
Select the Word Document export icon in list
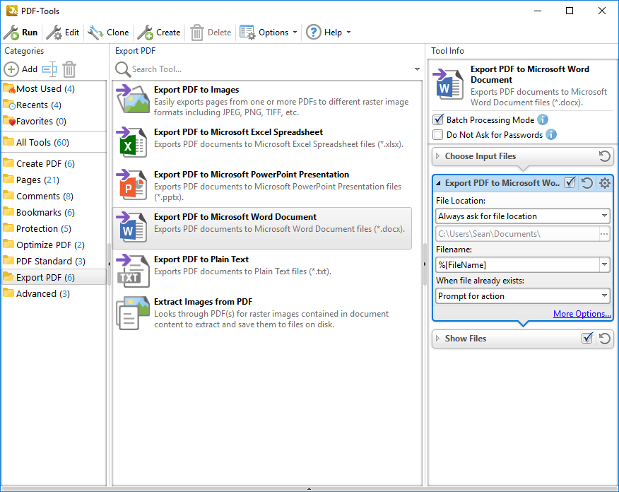tap(133, 227)
